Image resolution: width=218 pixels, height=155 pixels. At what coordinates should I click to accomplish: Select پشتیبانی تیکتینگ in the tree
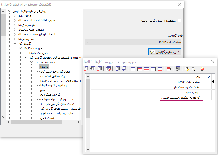click(57, 76)
